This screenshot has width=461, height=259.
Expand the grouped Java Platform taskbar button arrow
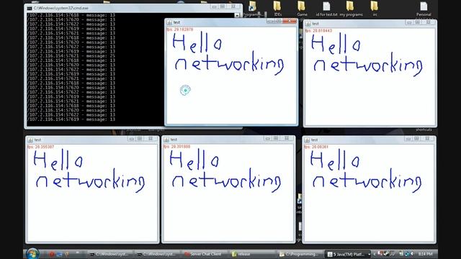tap(370, 254)
